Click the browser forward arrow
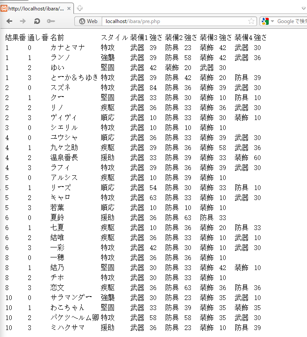This screenshot has width=307, height=337. pos(23,21)
